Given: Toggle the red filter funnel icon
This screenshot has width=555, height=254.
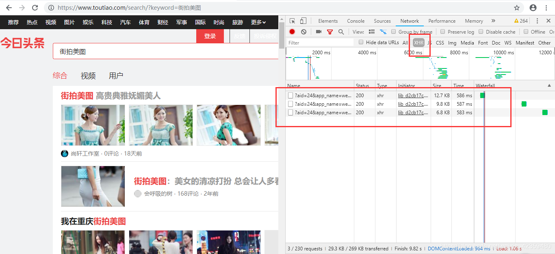Looking at the screenshot, I should pos(330,32).
